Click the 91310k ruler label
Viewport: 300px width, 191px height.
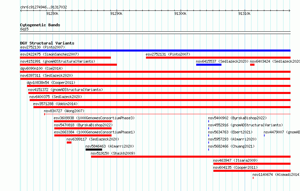(244, 13)
